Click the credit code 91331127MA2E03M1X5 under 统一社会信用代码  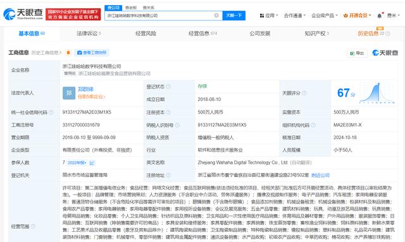[x=87, y=112]
